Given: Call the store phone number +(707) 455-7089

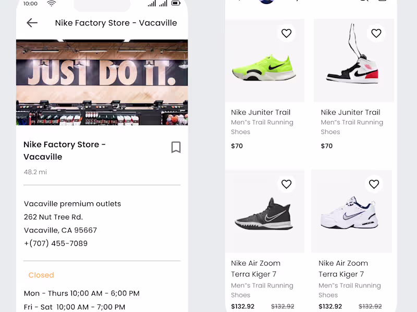Looking at the screenshot, I should point(56,243).
